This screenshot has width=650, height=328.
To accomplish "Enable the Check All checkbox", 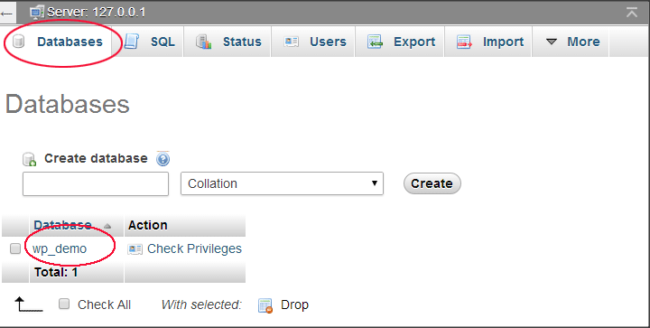I will 64,304.
